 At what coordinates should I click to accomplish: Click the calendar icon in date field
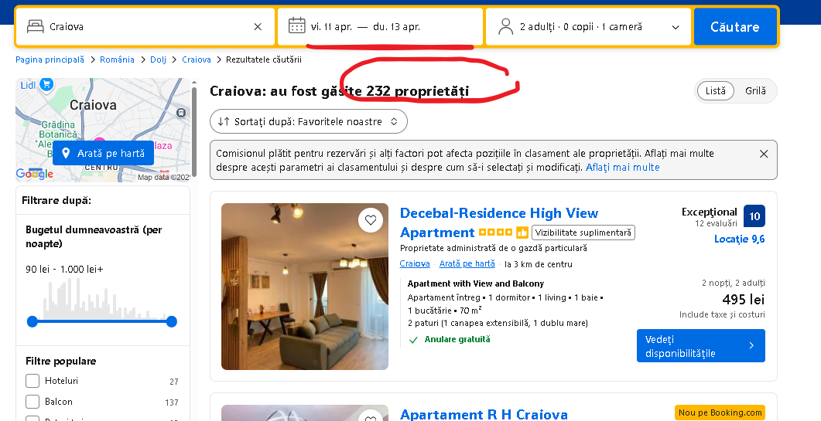click(x=297, y=25)
